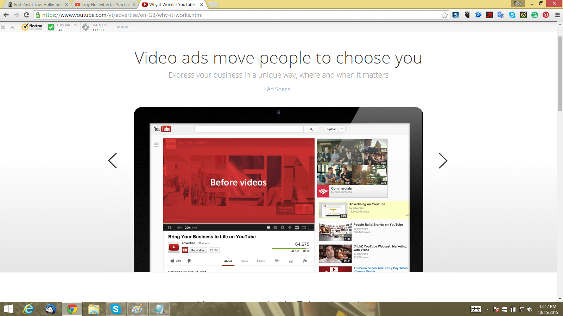This screenshot has width=563, height=316.
Task: Click the Norton This Page is Safe indicator
Action: click(63, 27)
